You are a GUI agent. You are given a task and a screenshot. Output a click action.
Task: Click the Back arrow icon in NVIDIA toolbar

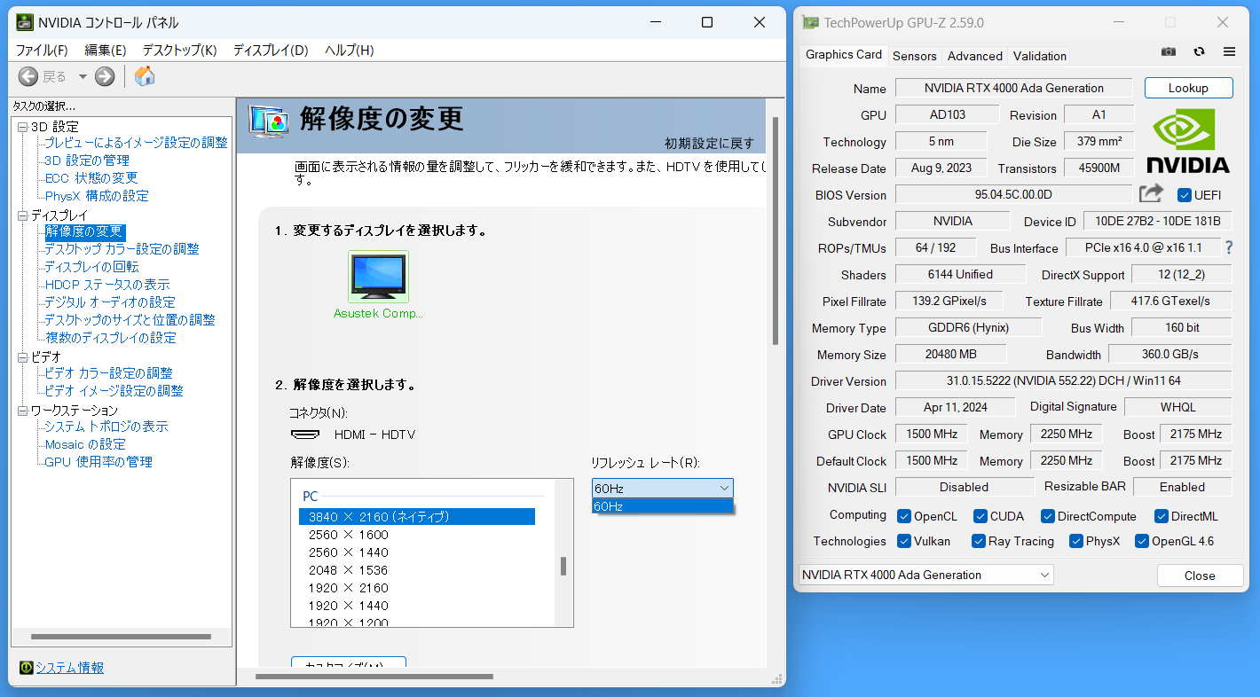pos(28,76)
